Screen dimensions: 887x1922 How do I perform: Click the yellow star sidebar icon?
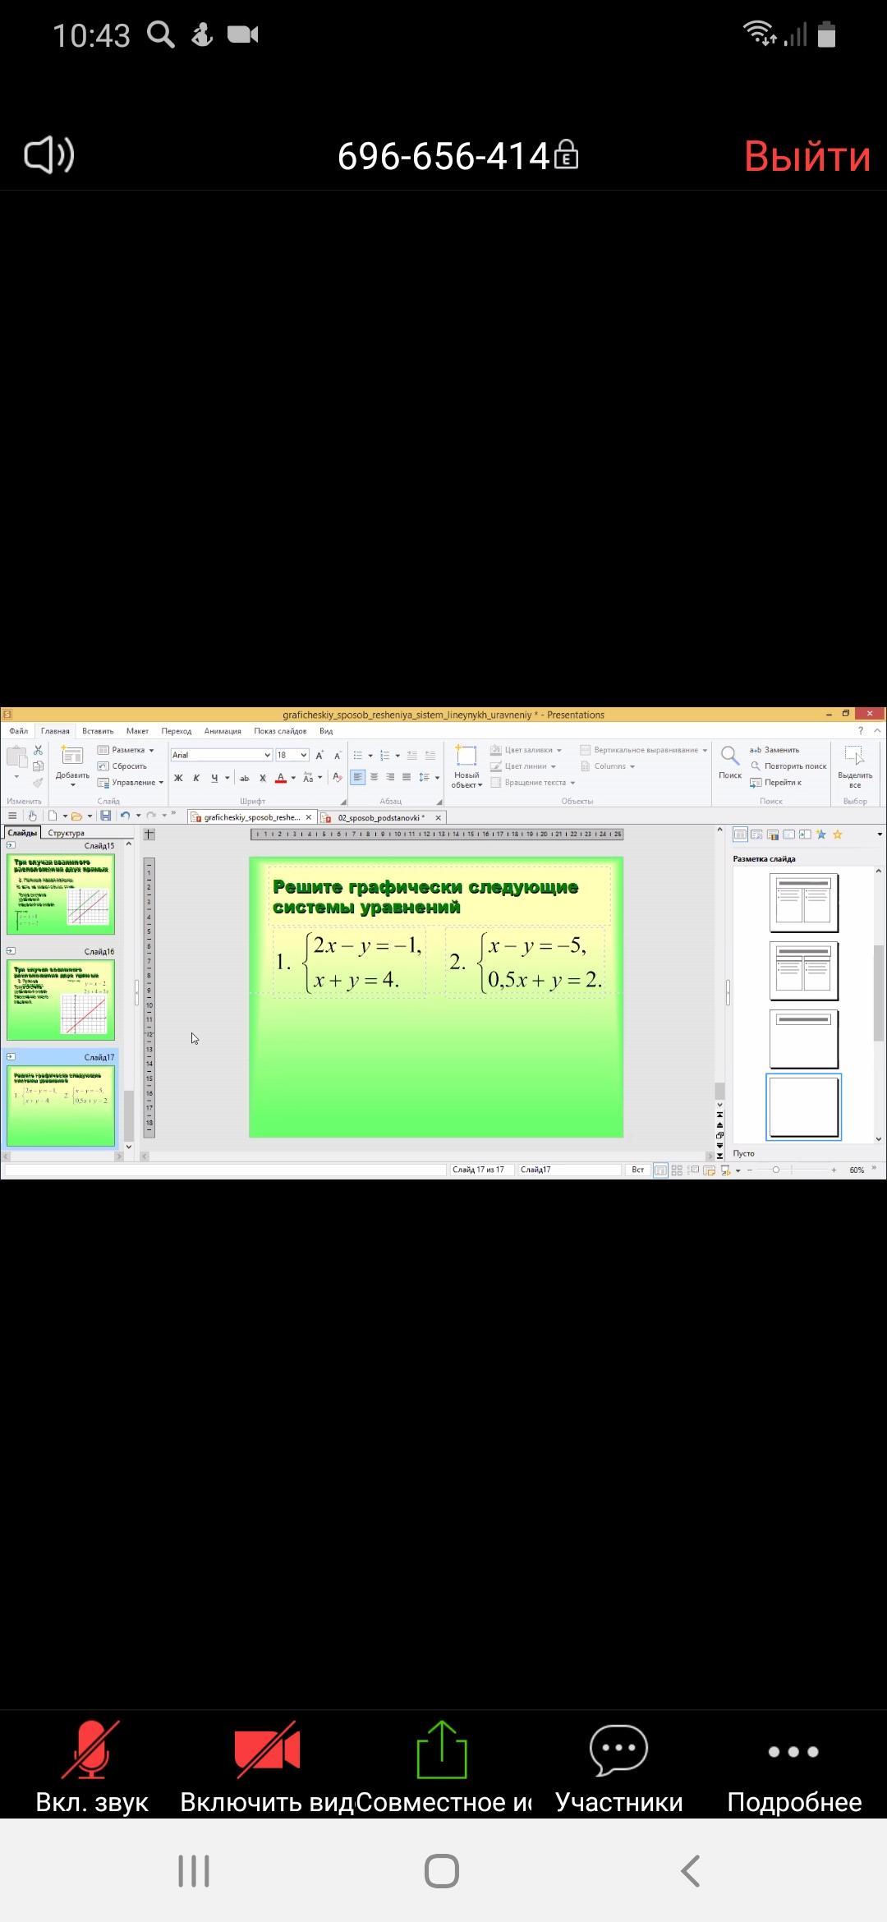pos(838,835)
